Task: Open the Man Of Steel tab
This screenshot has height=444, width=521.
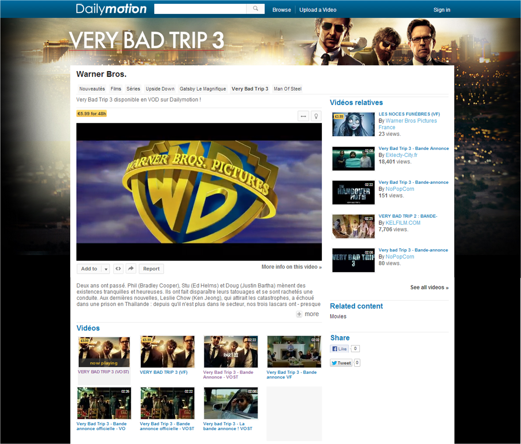Action: tap(287, 89)
